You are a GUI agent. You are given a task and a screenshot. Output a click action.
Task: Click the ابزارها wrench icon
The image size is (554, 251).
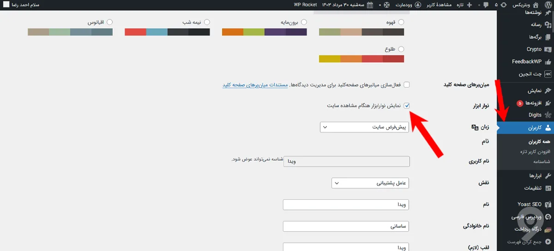(548, 176)
